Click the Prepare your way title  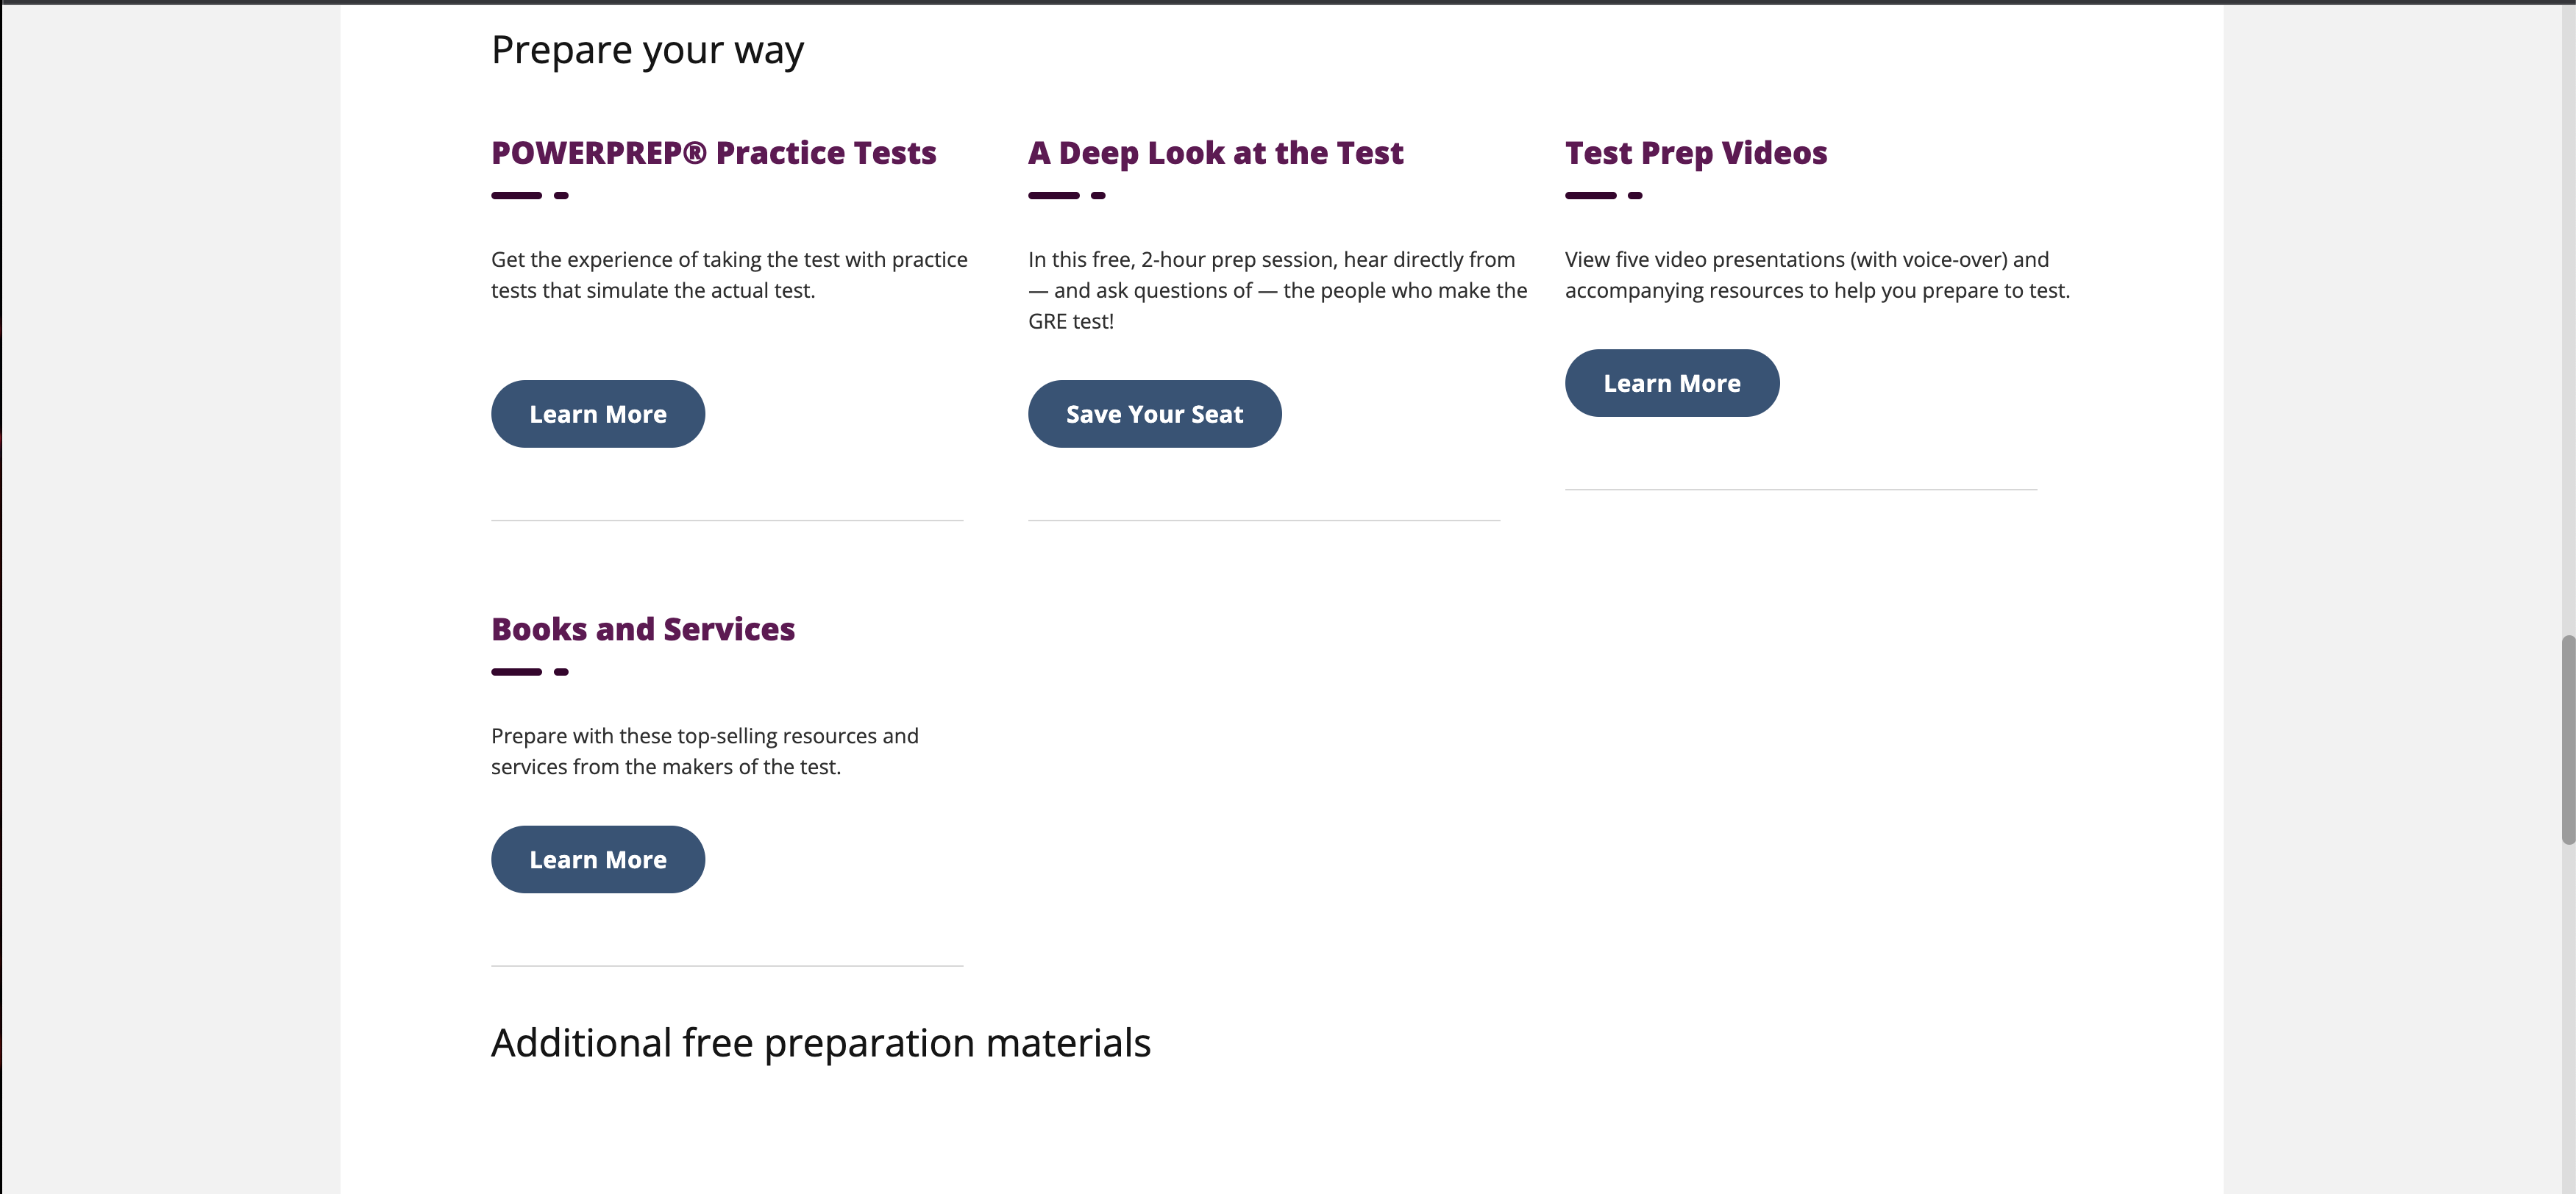647,50
